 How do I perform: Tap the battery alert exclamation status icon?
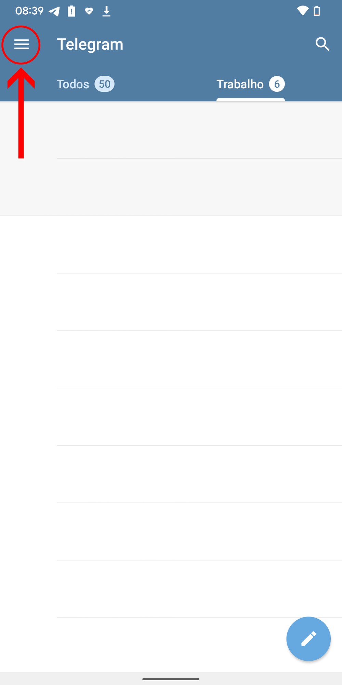coord(71,11)
